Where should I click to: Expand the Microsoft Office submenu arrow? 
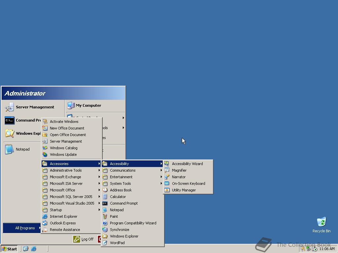(99, 190)
